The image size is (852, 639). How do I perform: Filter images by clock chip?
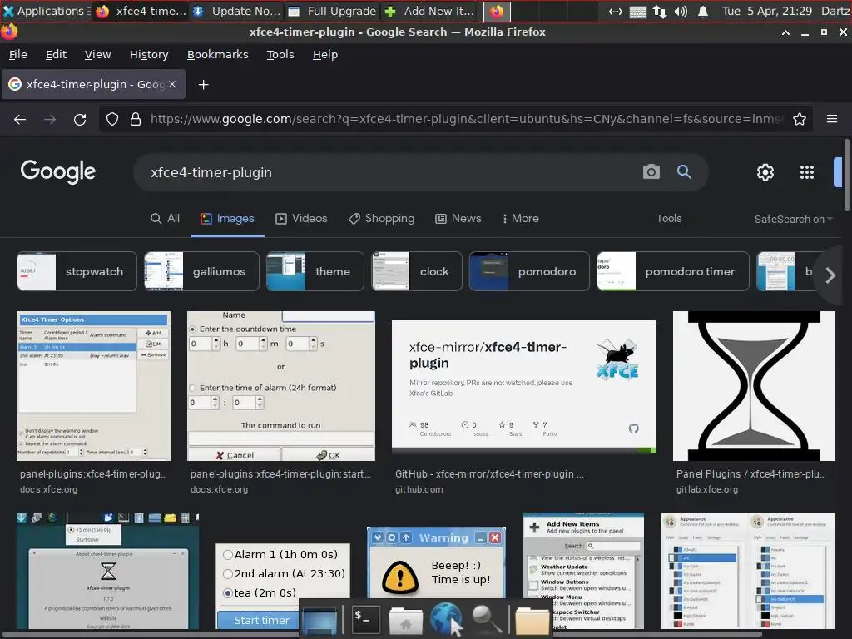coord(417,271)
